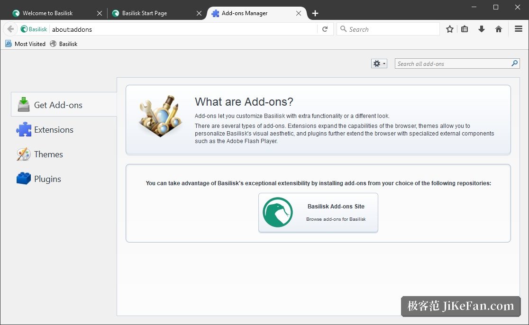Click the add-ons toolbox illustration

click(161, 116)
